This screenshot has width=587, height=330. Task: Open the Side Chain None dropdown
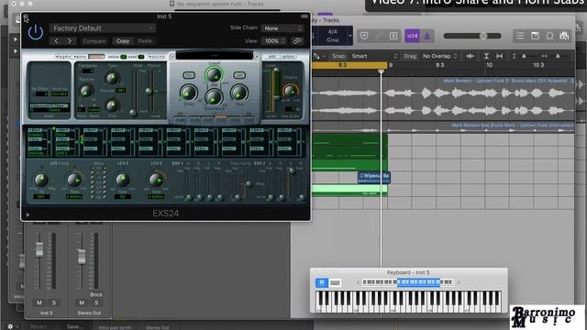pos(282,28)
